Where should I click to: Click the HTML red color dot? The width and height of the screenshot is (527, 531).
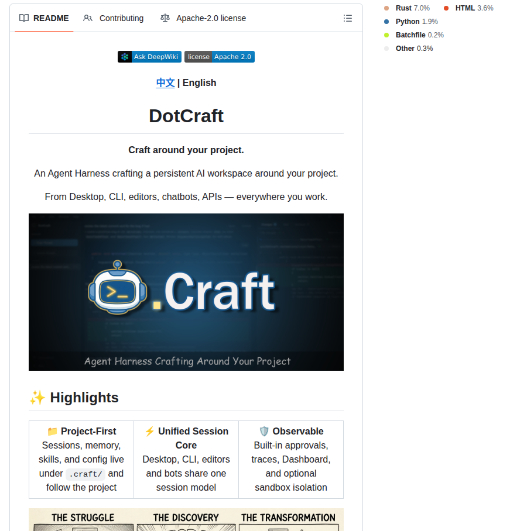coord(446,8)
